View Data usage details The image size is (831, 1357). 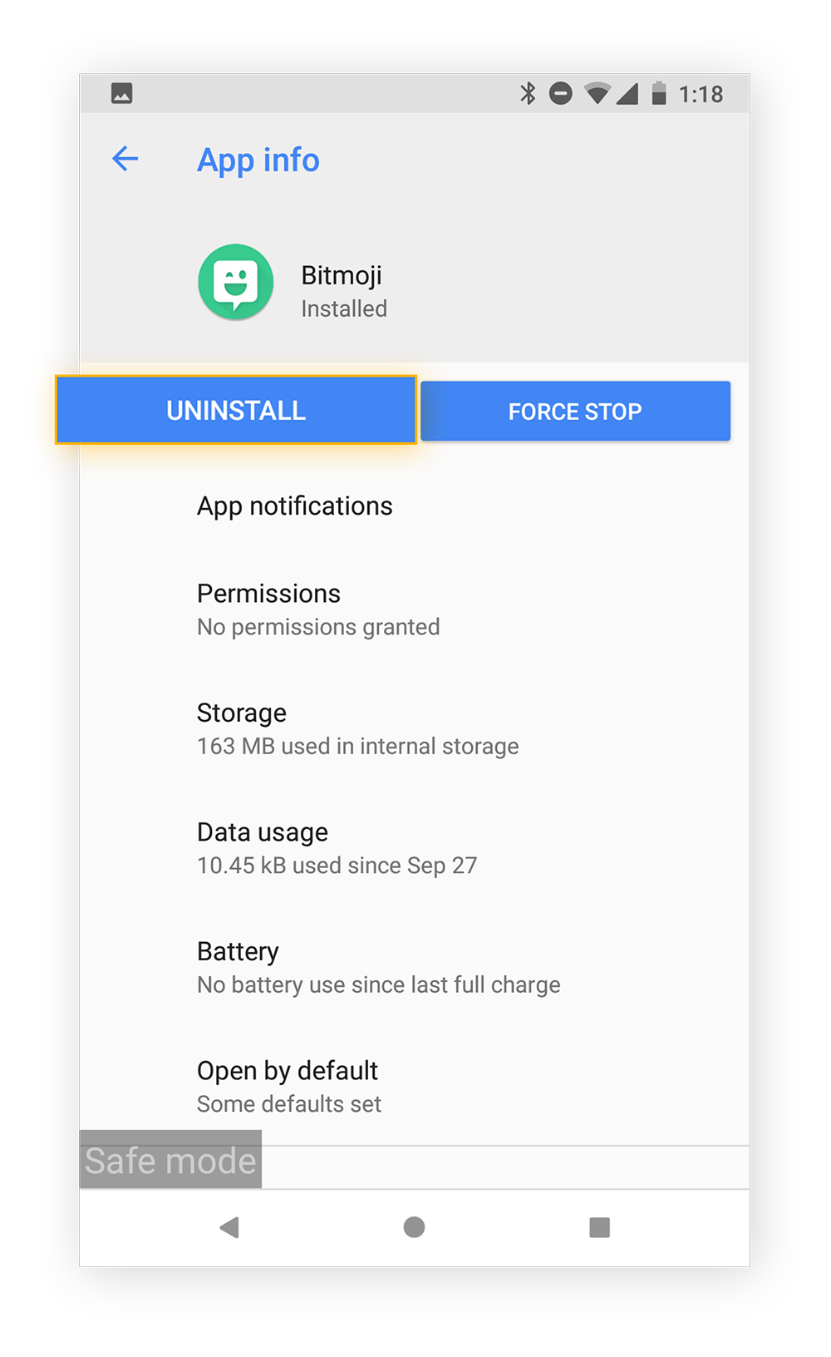tap(337, 848)
